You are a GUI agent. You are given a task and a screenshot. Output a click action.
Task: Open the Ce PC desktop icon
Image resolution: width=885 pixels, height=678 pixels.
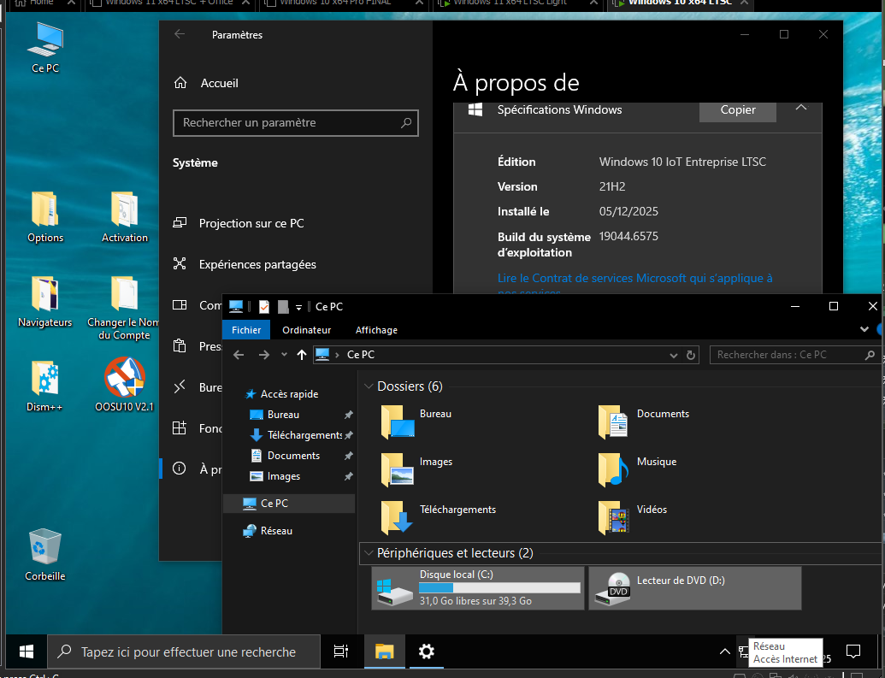[45, 48]
